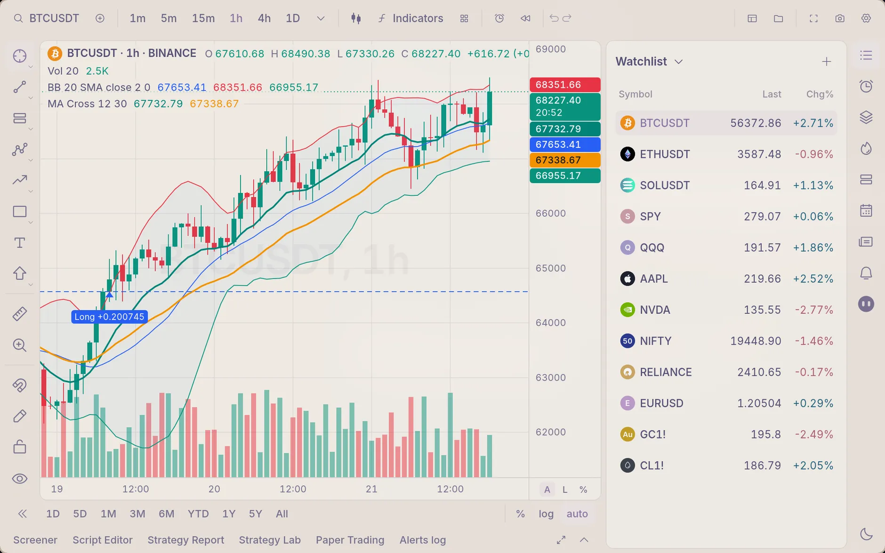The image size is (885, 553).
Task: Open the economic calendar sidebar icon
Action: 866,210
